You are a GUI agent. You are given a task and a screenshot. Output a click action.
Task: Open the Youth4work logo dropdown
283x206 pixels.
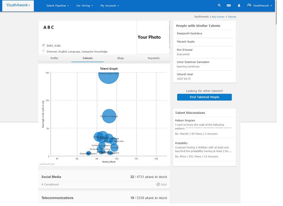pos(18,5)
